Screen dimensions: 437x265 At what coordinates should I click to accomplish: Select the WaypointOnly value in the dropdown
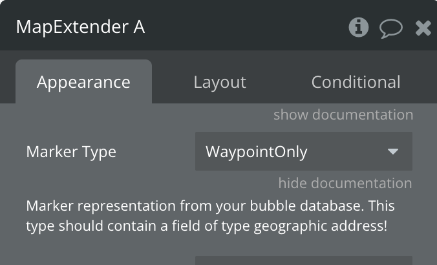coord(257,152)
